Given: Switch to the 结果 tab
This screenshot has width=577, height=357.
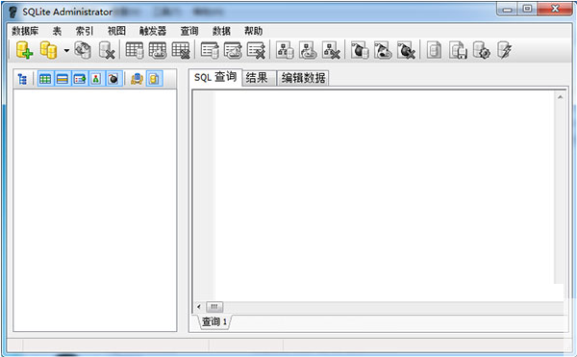Looking at the screenshot, I should [x=259, y=78].
